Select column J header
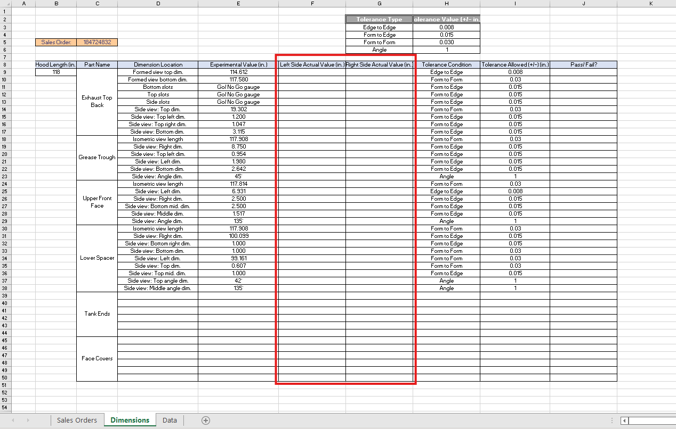 point(583,3)
